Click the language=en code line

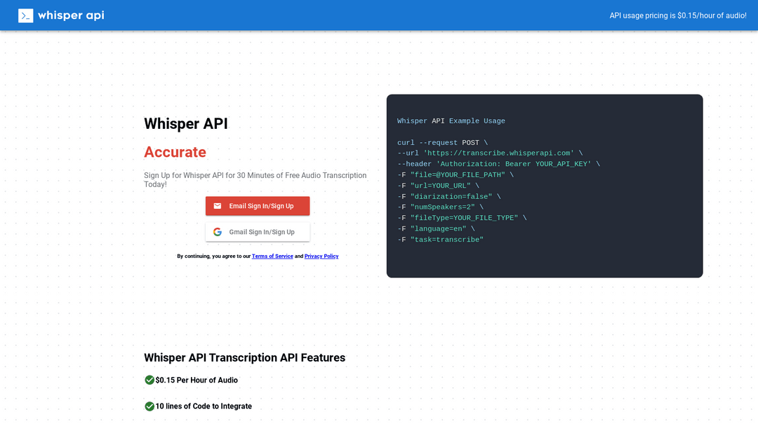click(x=436, y=228)
